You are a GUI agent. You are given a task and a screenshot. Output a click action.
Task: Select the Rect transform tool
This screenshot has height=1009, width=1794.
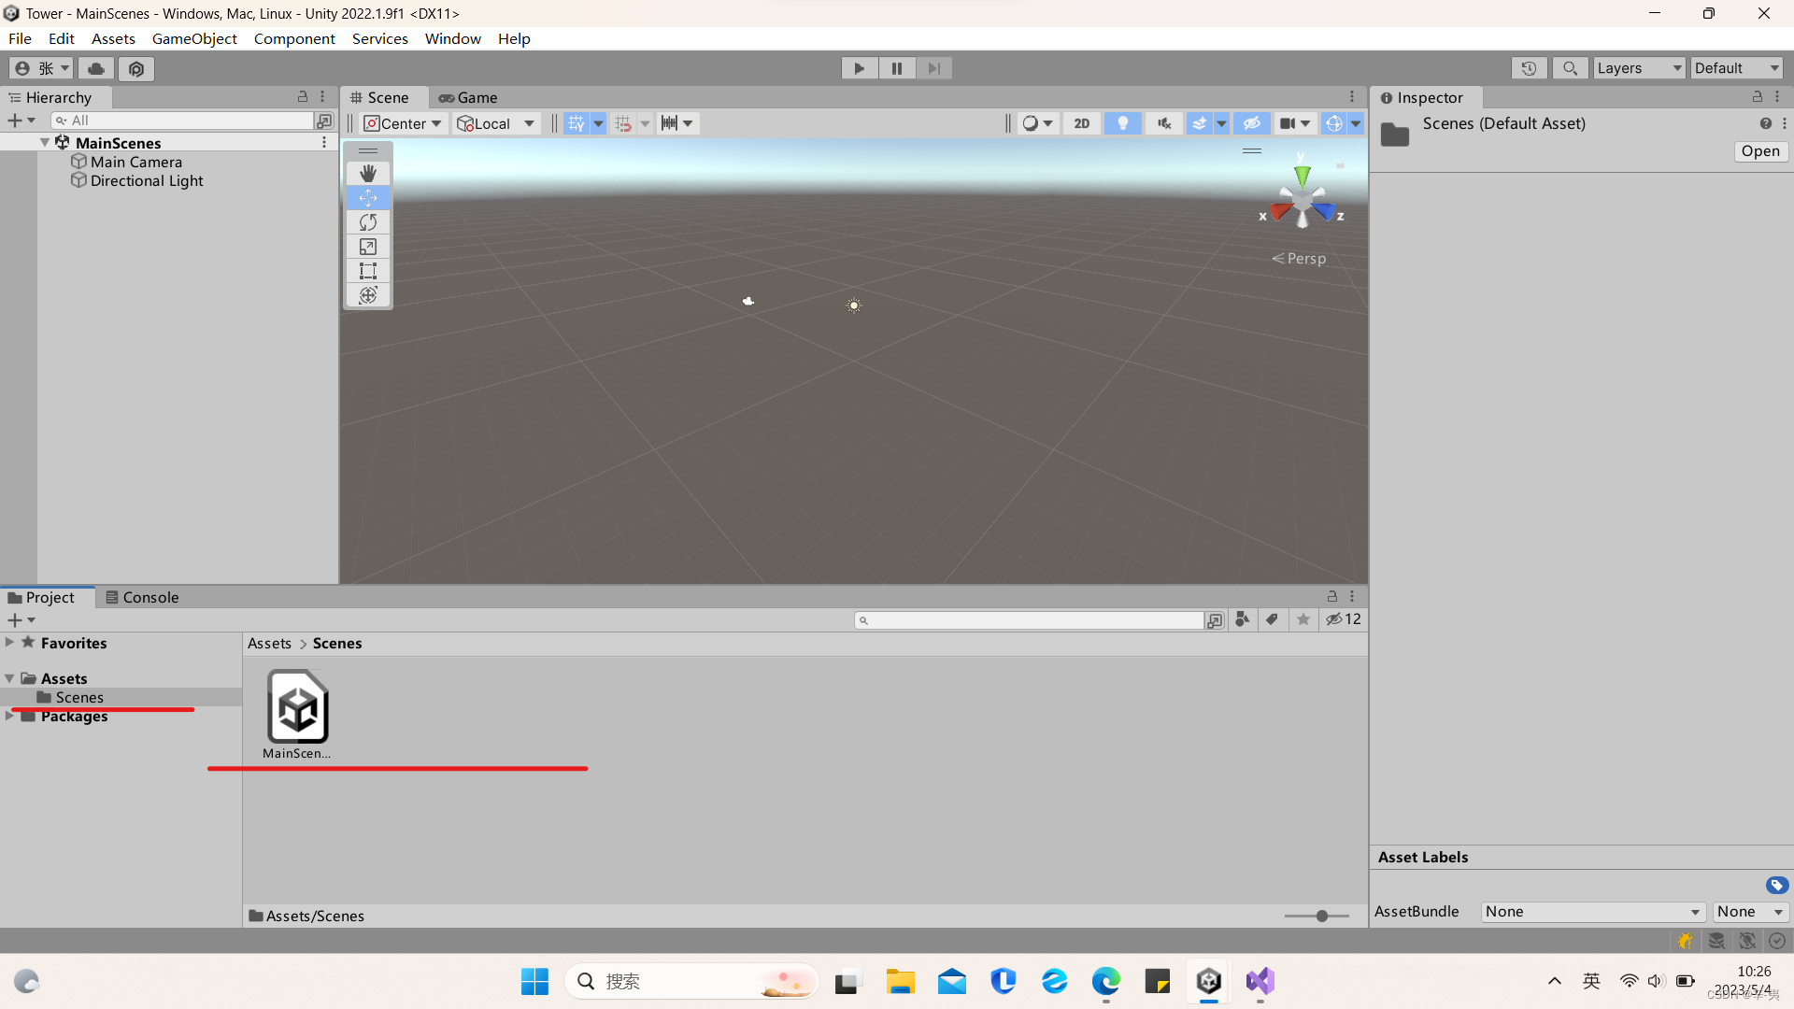pyautogui.click(x=368, y=271)
